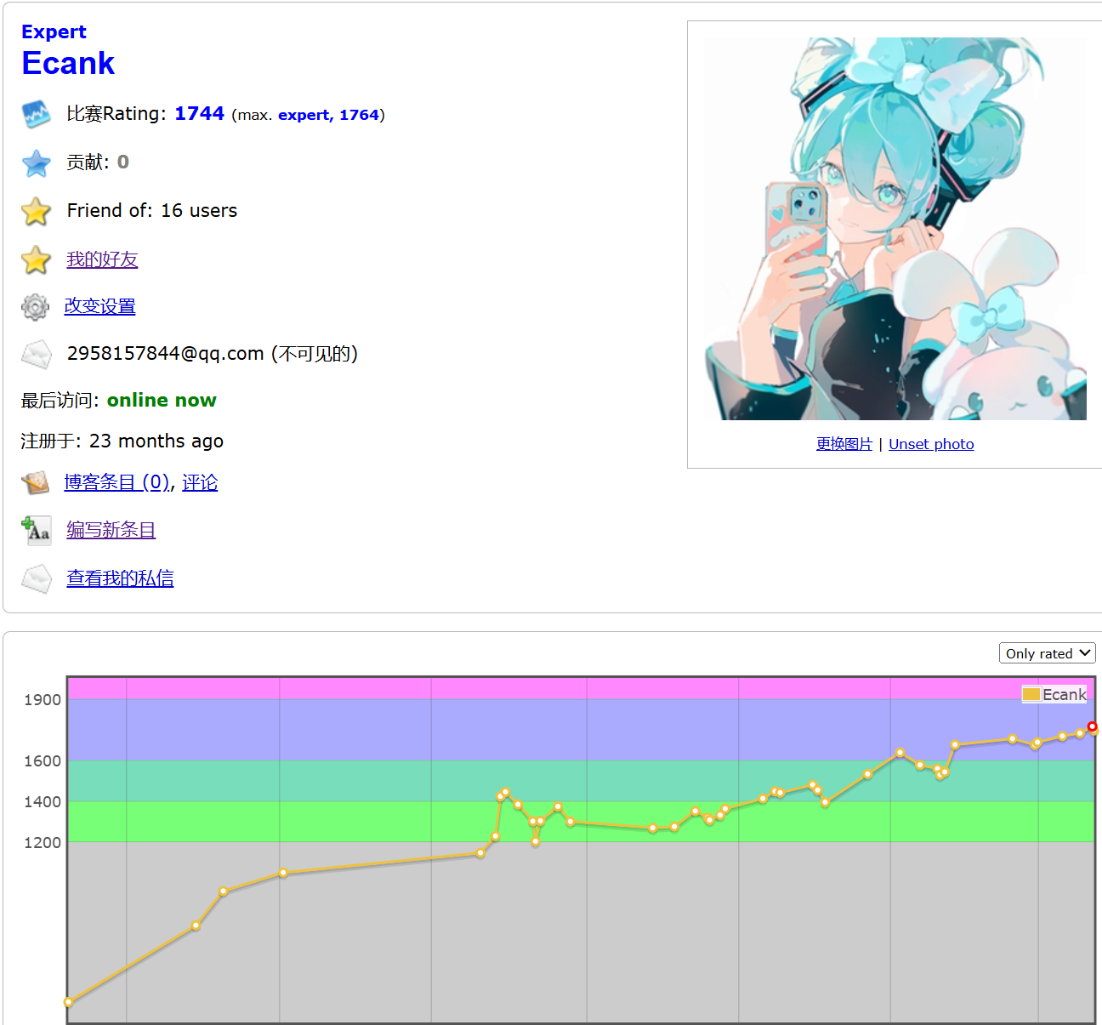Open the 查看我的私信 link
1102x1025 pixels.
coord(120,578)
